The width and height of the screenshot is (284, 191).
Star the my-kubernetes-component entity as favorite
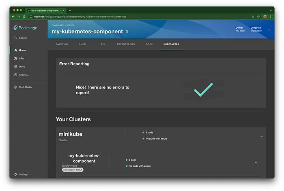127,32
